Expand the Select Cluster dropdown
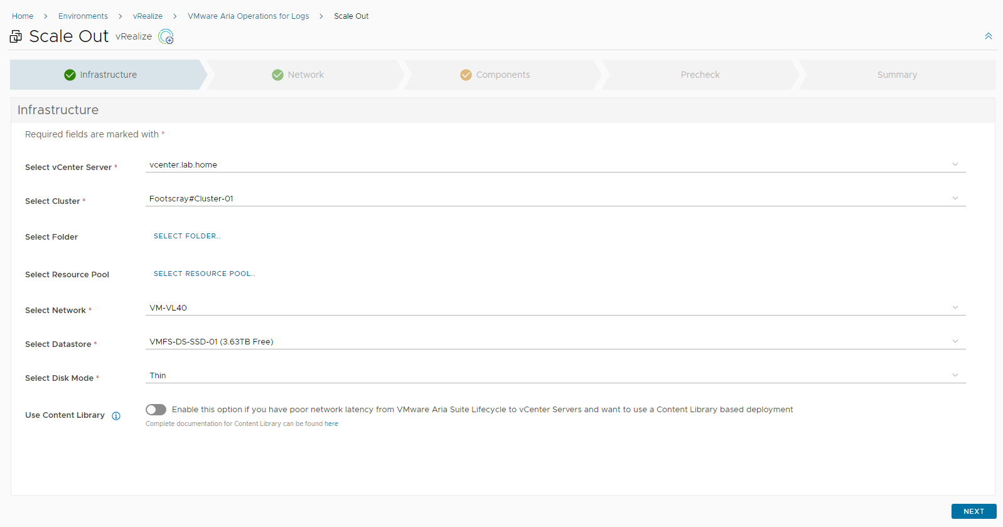Viewport: 1003px width, 527px height. [x=555, y=199]
